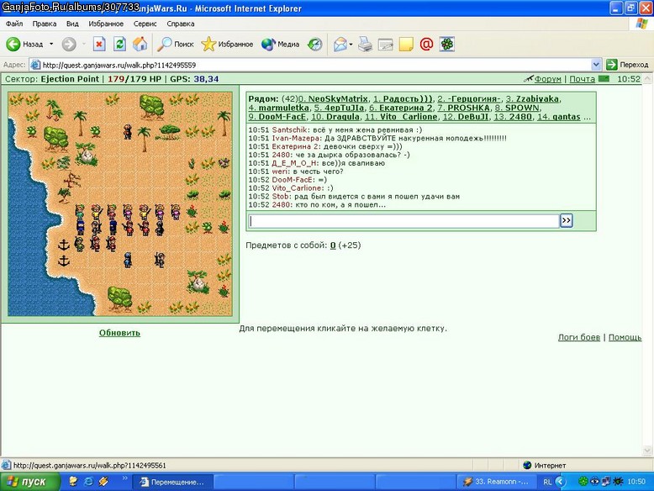The width and height of the screenshot is (654, 491).
Task: Open the Форум link in header
Action: [x=547, y=79]
